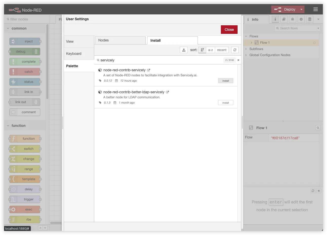This screenshot has height=235, width=327.
Task: Select the delay node in palette
Action: (x=25, y=189)
